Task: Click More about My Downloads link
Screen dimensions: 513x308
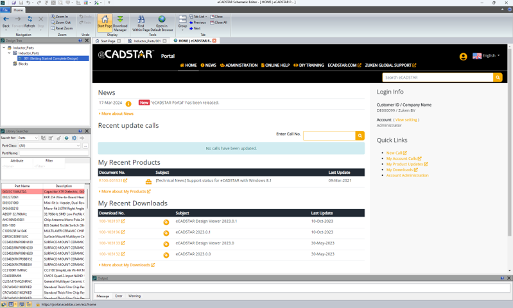Action: click(126, 265)
